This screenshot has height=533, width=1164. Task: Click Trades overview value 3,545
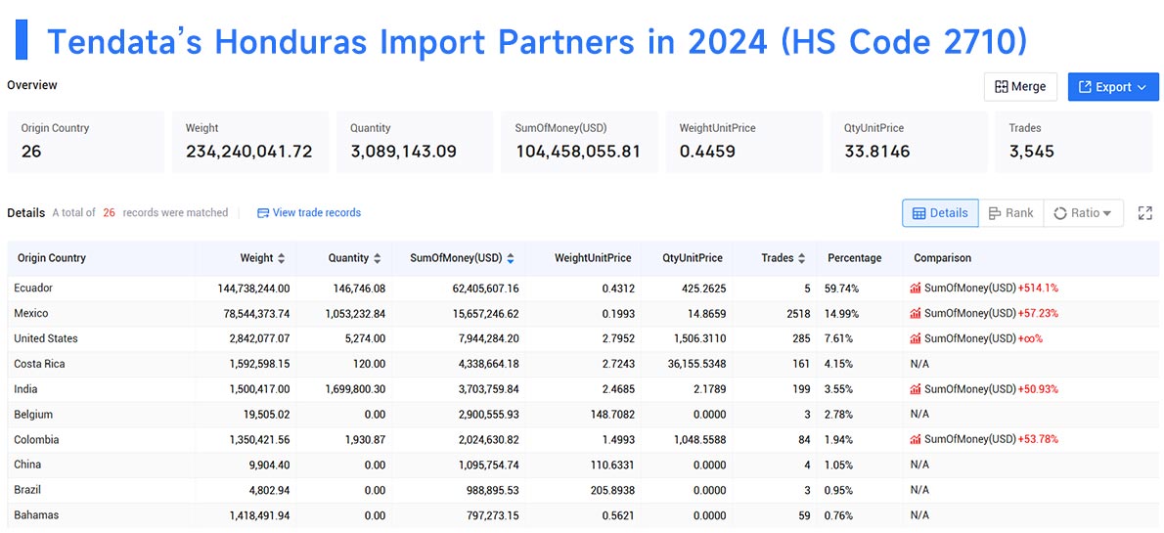[x=1031, y=153]
